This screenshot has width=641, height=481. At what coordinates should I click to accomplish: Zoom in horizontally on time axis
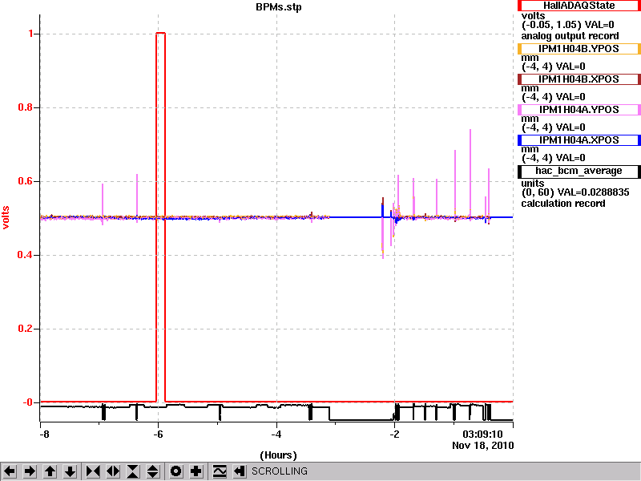point(93,471)
